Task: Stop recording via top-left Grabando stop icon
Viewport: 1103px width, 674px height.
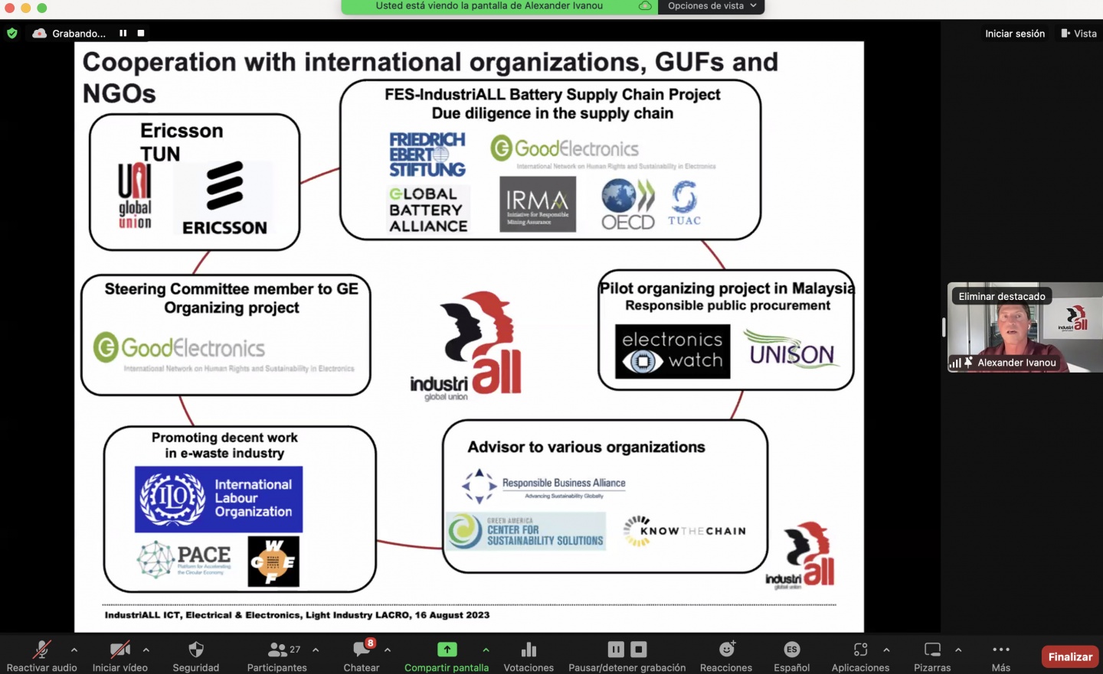Action: coord(141,33)
